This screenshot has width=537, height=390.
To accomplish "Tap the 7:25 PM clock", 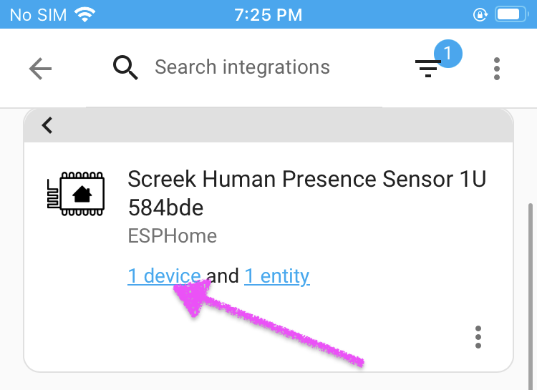I will (268, 15).
